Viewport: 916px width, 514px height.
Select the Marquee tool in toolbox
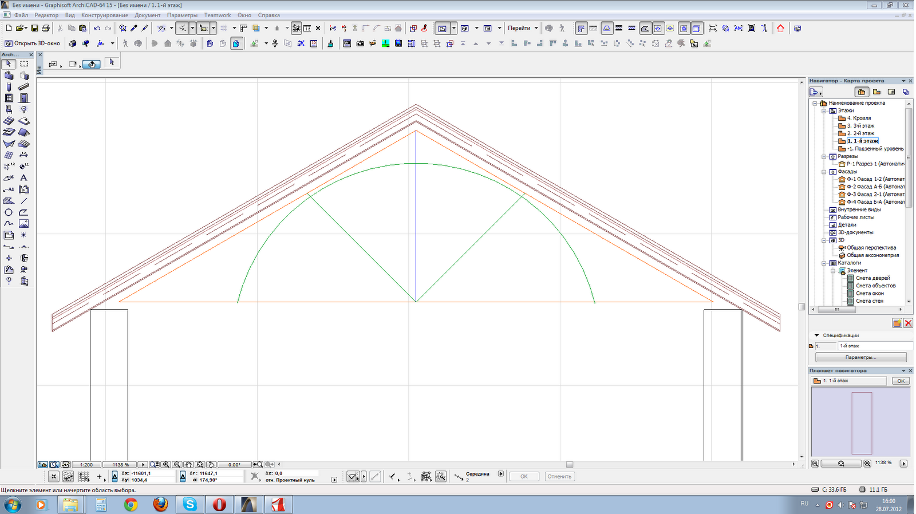click(24, 64)
